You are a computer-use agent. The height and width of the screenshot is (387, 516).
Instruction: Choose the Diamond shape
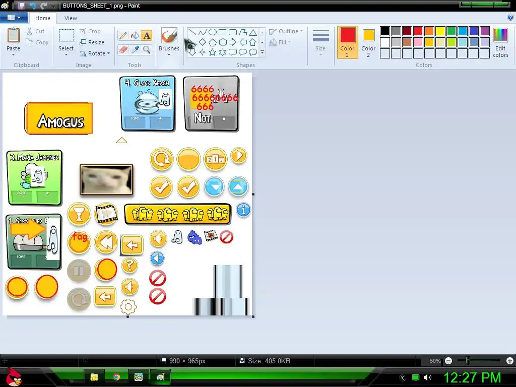pos(203,42)
